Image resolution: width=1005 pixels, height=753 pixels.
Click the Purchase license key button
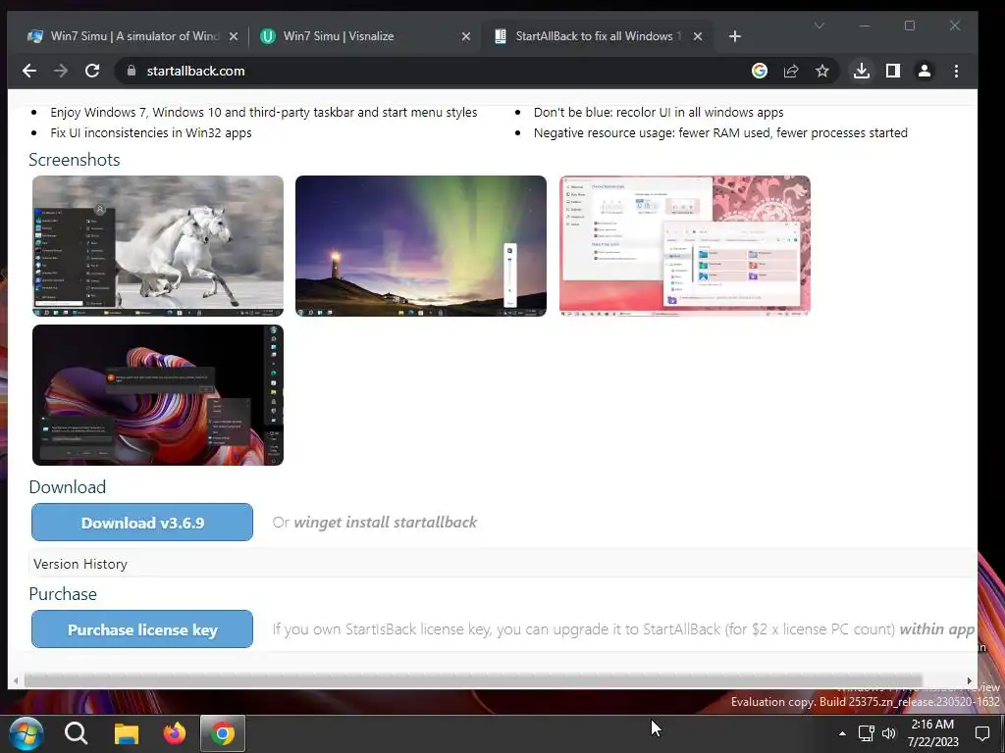[x=142, y=629]
